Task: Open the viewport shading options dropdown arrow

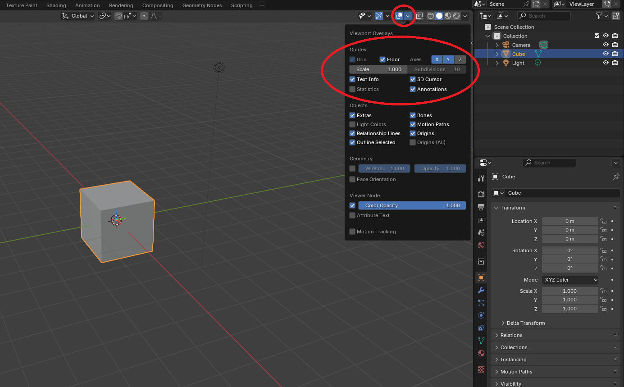Action: [x=465, y=16]
